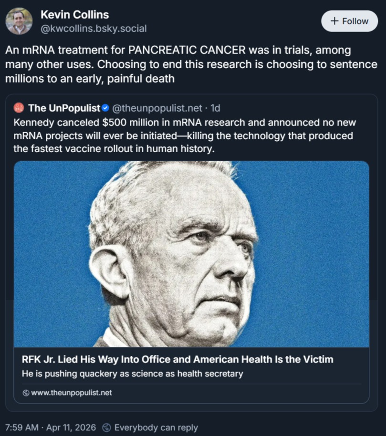
Task: Click the globe icon next to www.theunpopulist.net
Action: 26,393
